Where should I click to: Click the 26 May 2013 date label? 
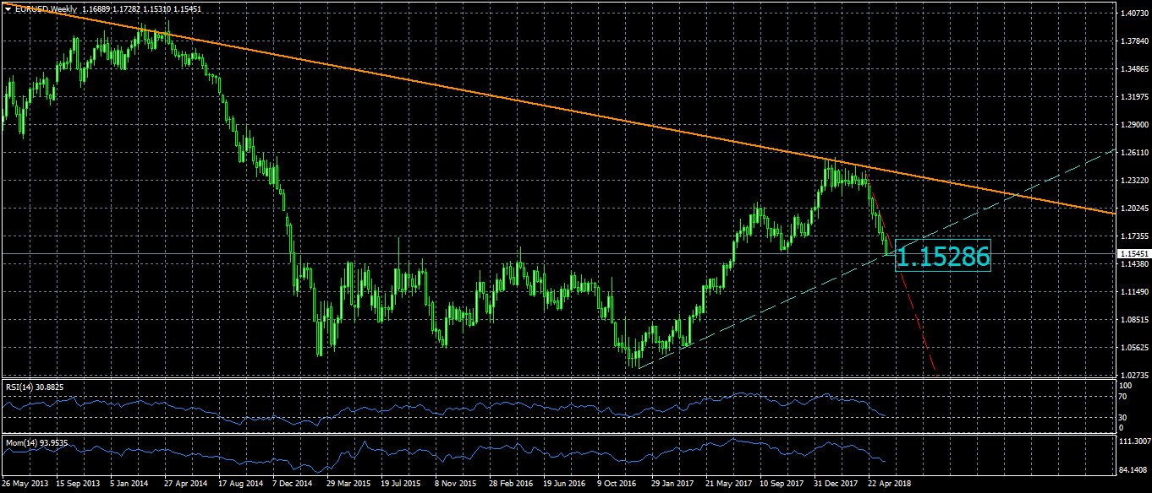tap(25, 485)
